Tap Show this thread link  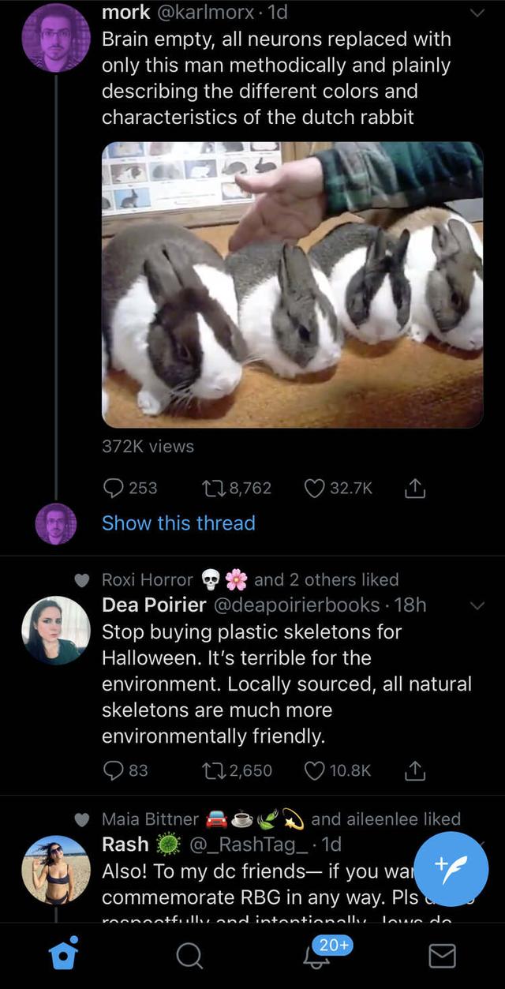point(178,523)
